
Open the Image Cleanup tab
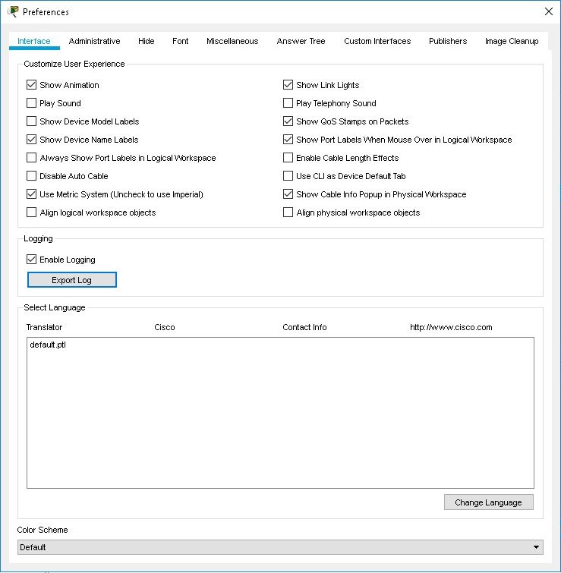(x=512, y=41)
